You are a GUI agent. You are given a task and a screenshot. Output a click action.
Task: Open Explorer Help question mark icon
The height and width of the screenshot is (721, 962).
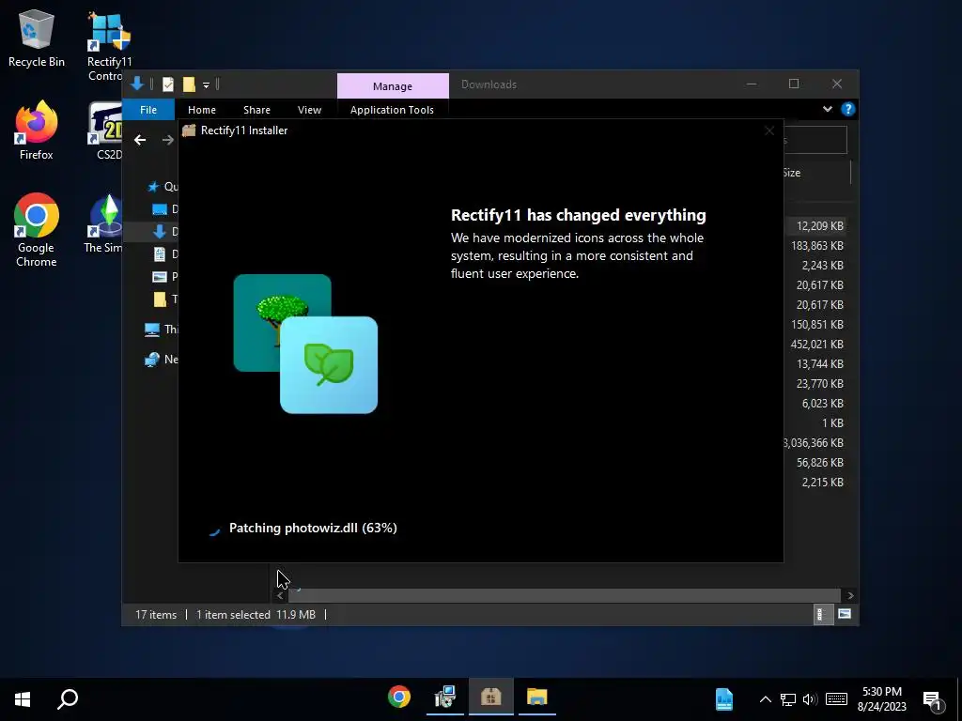coord(848,109)
